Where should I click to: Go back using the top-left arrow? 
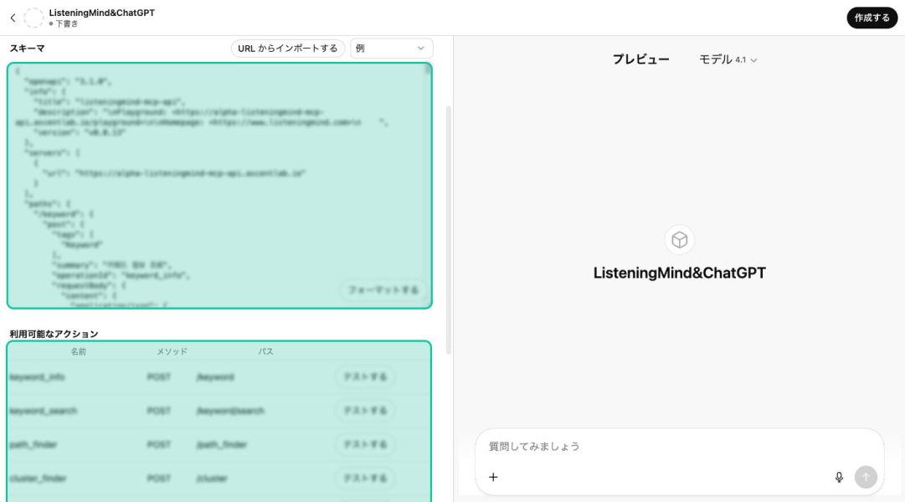[13, 18]
